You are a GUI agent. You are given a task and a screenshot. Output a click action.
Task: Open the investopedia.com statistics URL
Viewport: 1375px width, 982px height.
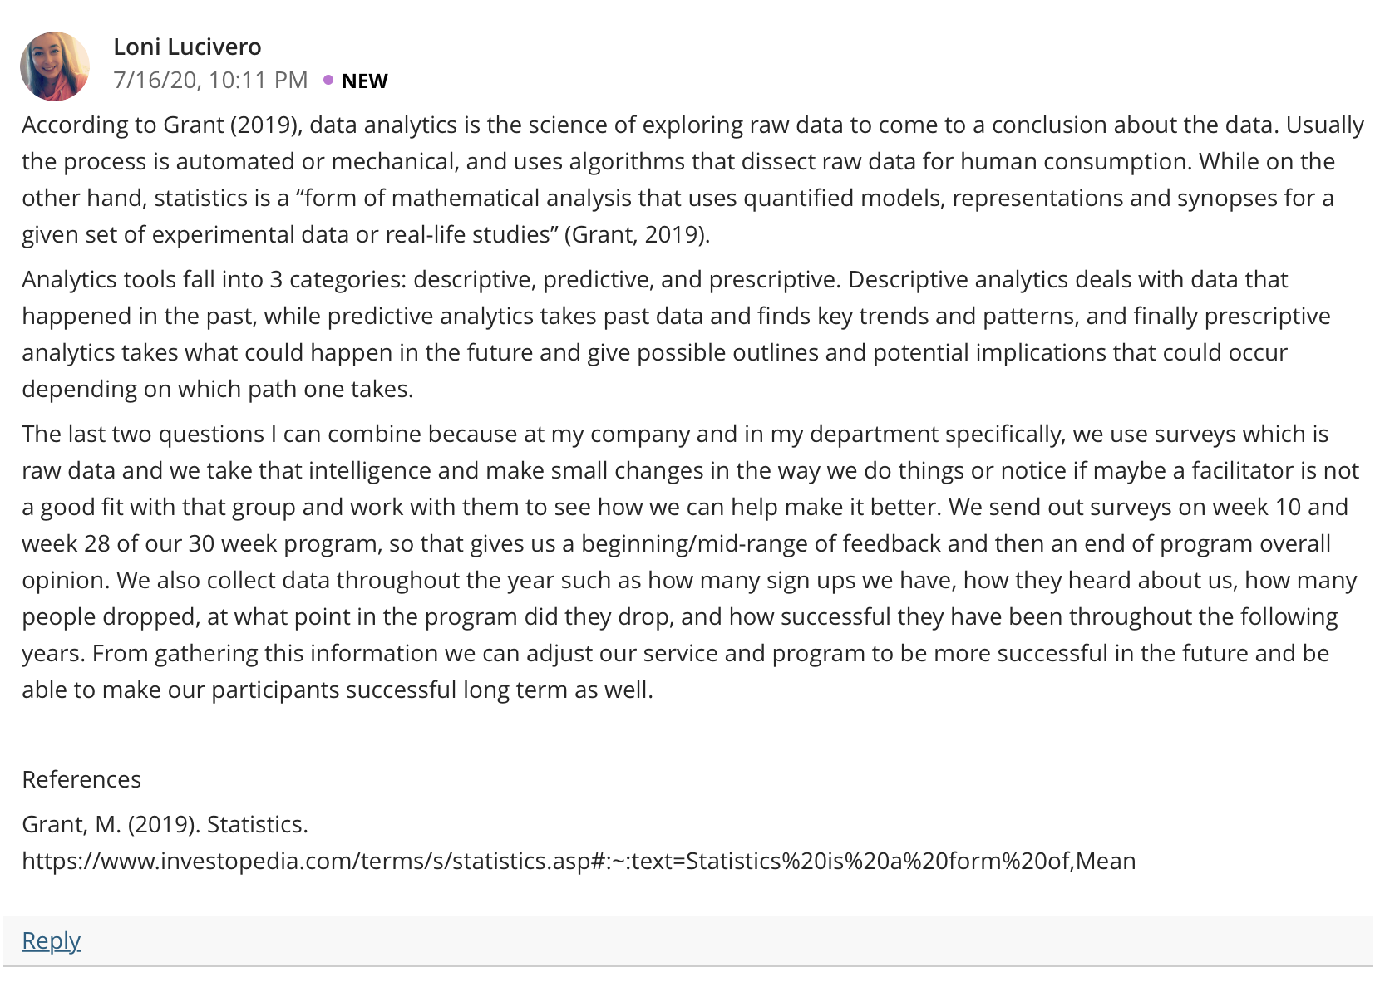click(579, 861)
